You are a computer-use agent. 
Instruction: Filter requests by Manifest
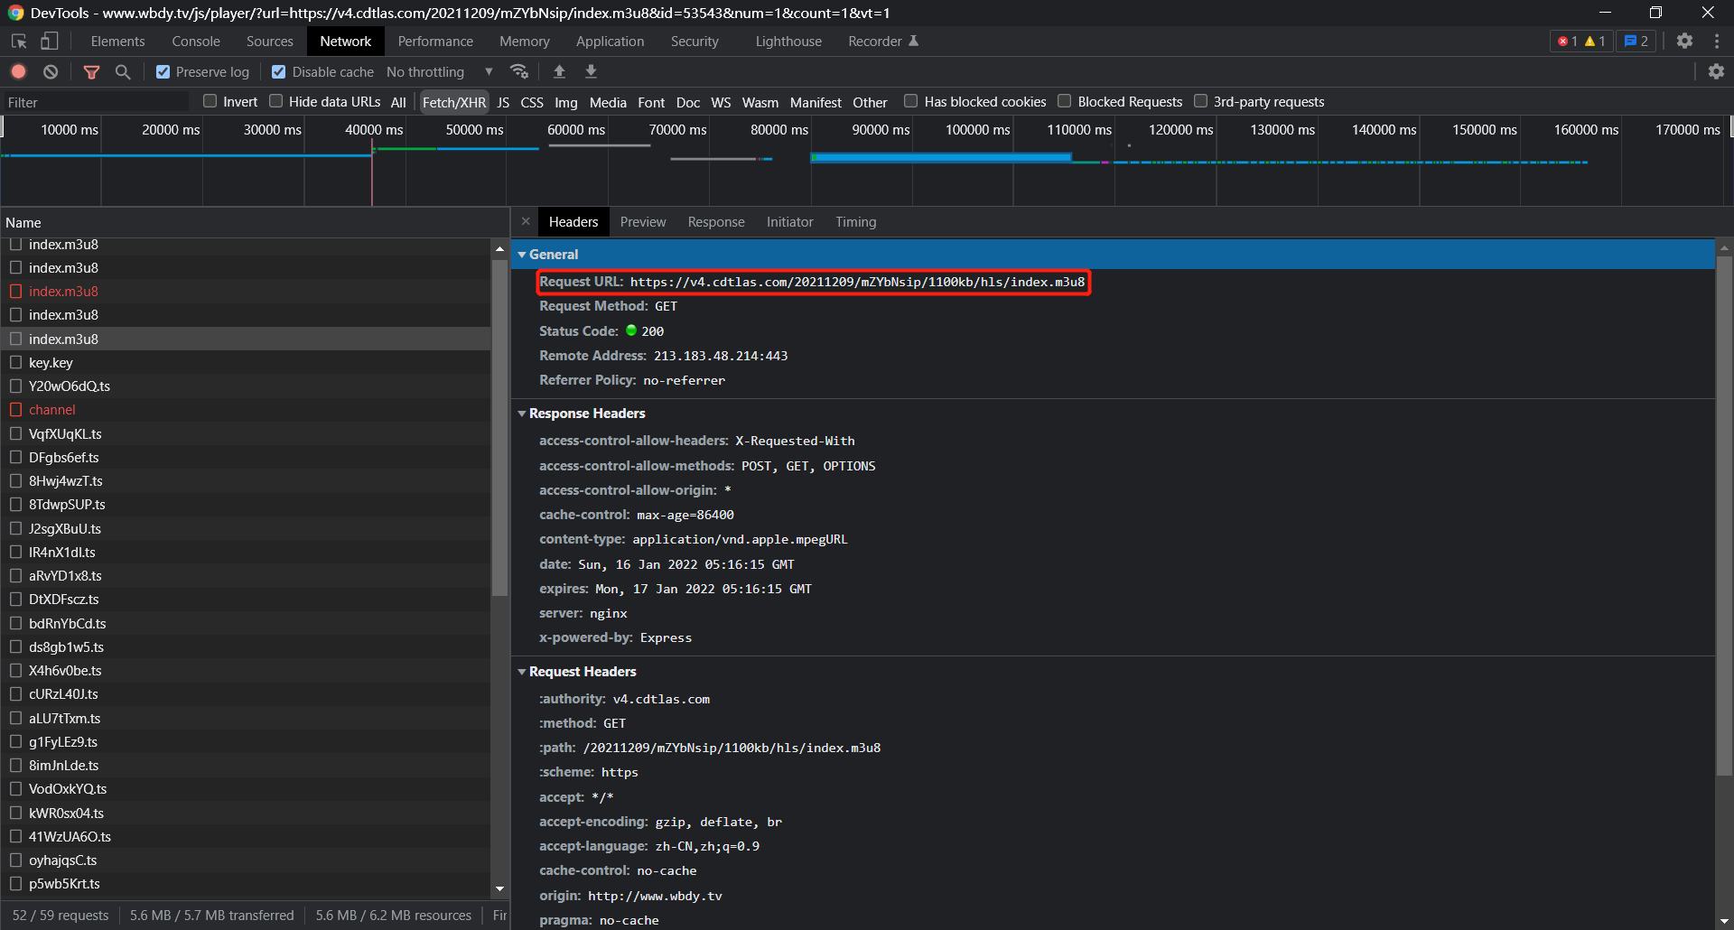[x=816, y=102]
